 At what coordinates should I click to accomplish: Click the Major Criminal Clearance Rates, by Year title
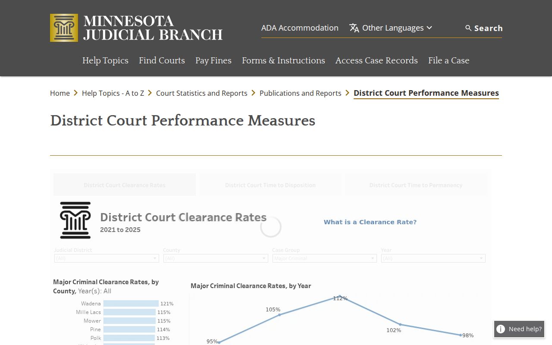point(251,286)
